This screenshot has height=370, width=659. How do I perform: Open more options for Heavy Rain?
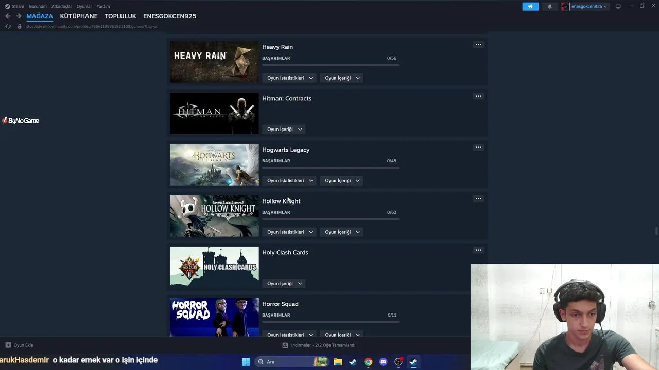coord(478,45)
